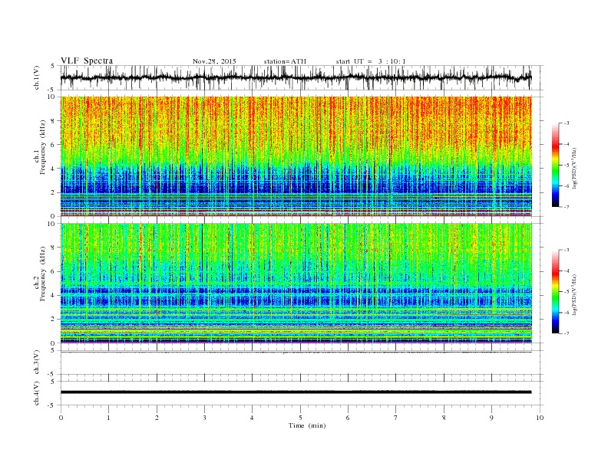
Task: Click the "Time (min)" x-axis title
Action: pyautogui.click(x=307, y=425)
